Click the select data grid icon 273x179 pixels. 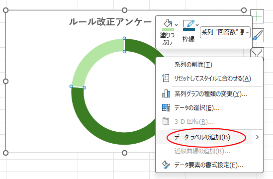click(166, 107)
